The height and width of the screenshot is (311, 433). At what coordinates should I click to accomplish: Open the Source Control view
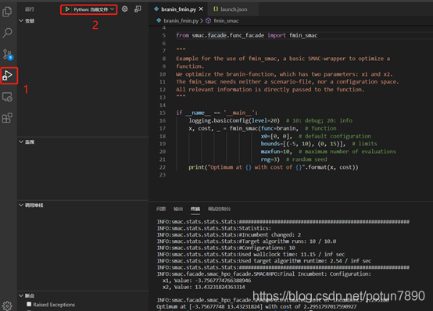coord(8,55)
